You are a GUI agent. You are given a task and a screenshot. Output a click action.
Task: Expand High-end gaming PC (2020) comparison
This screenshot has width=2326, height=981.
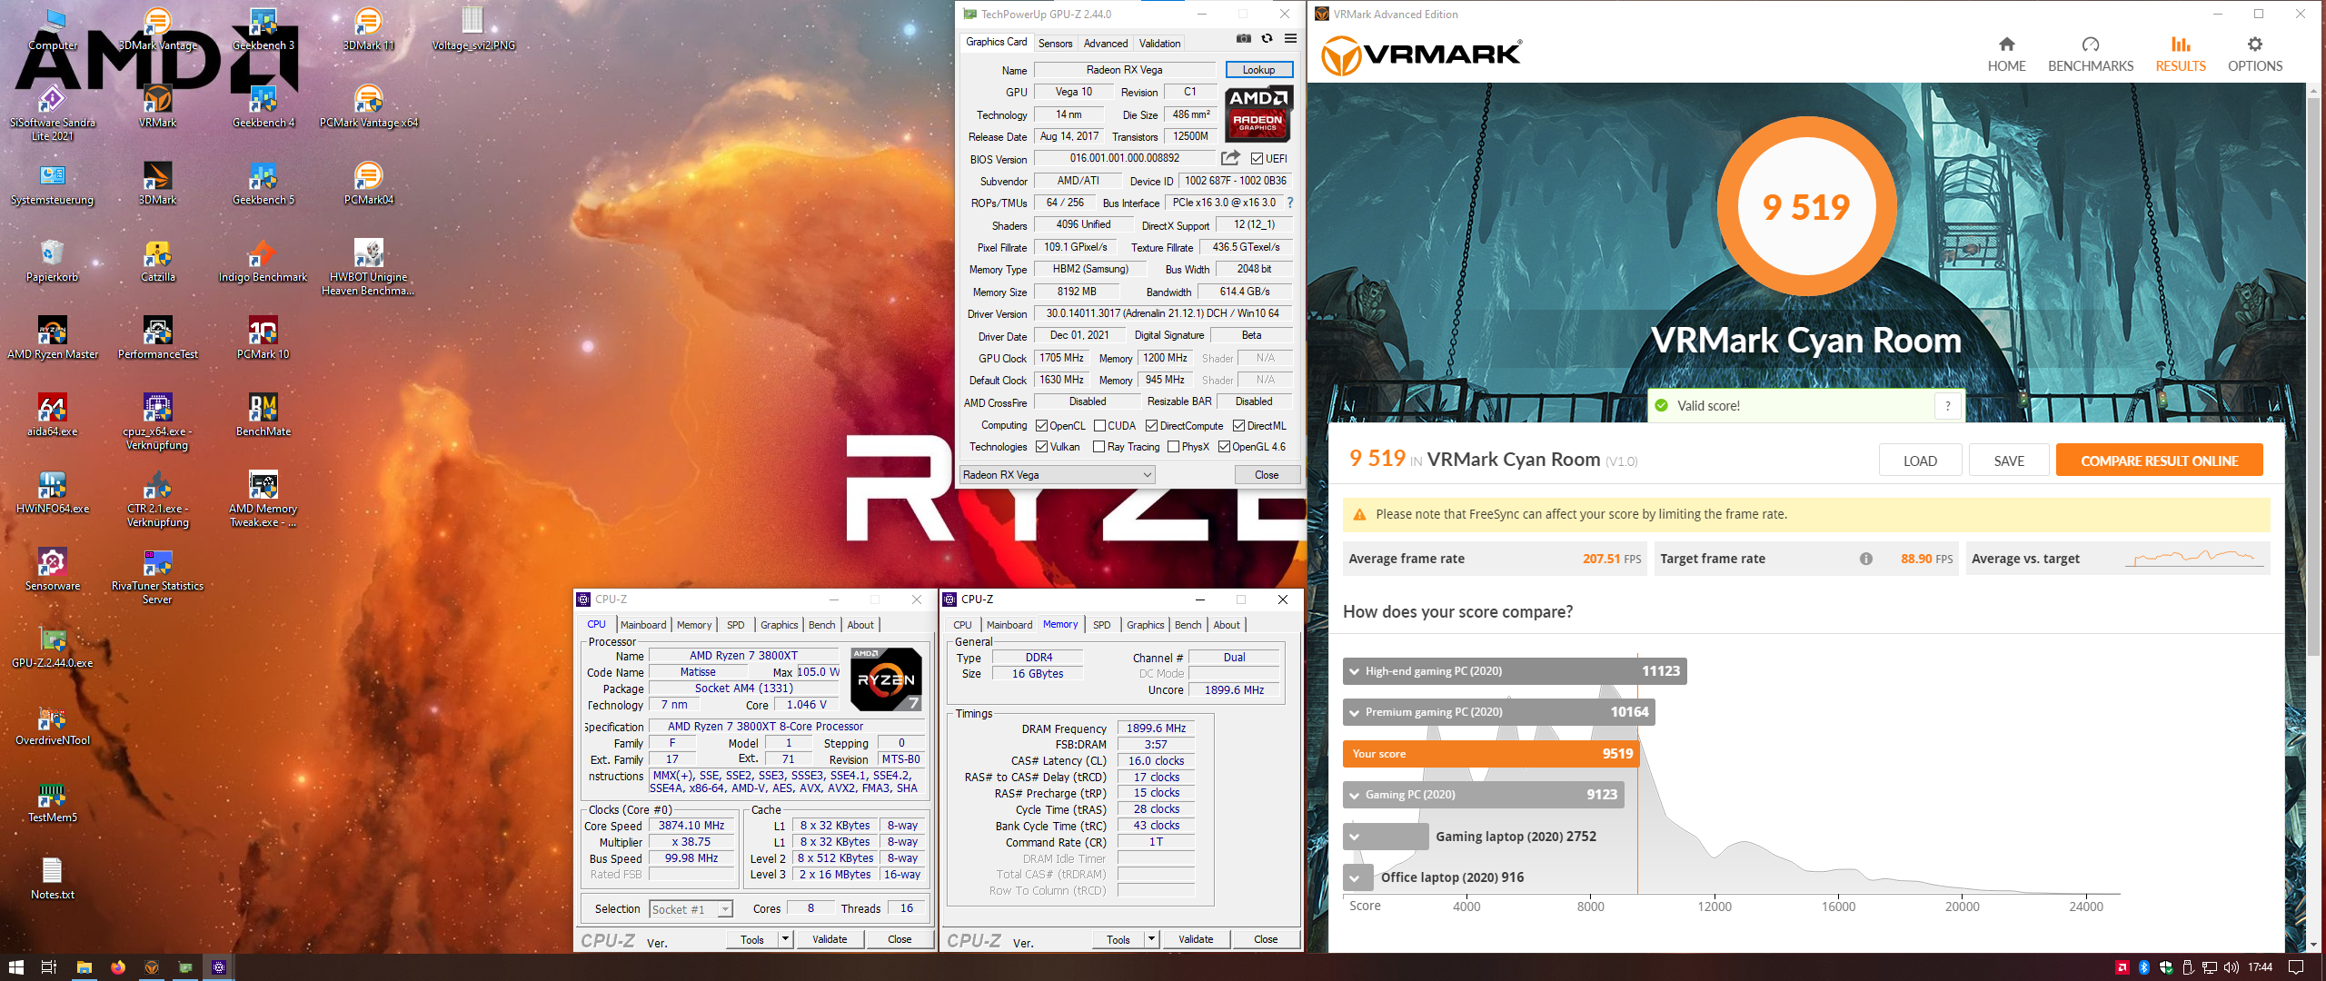tap(1355, 671)
